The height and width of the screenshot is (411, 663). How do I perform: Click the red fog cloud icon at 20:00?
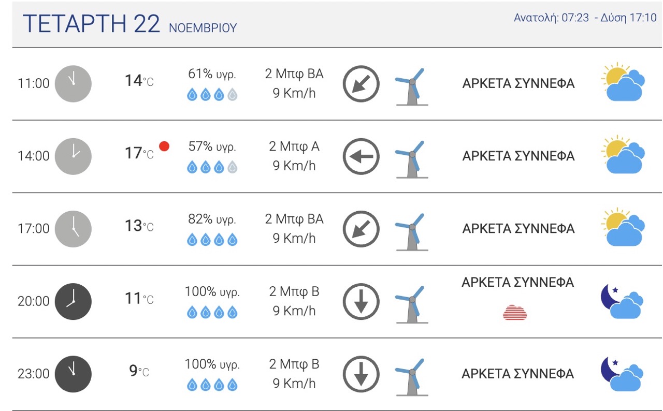point(515,313)
